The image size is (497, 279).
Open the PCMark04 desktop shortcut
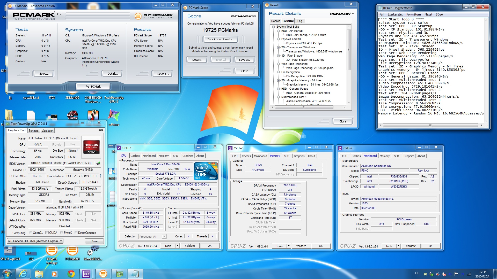pos(72,253)
